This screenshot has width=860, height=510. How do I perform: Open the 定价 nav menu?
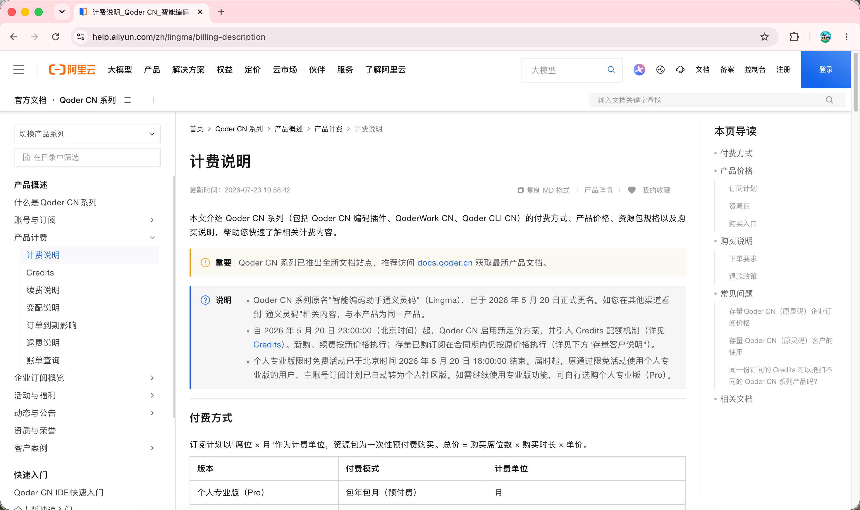(x=253, y=70)
